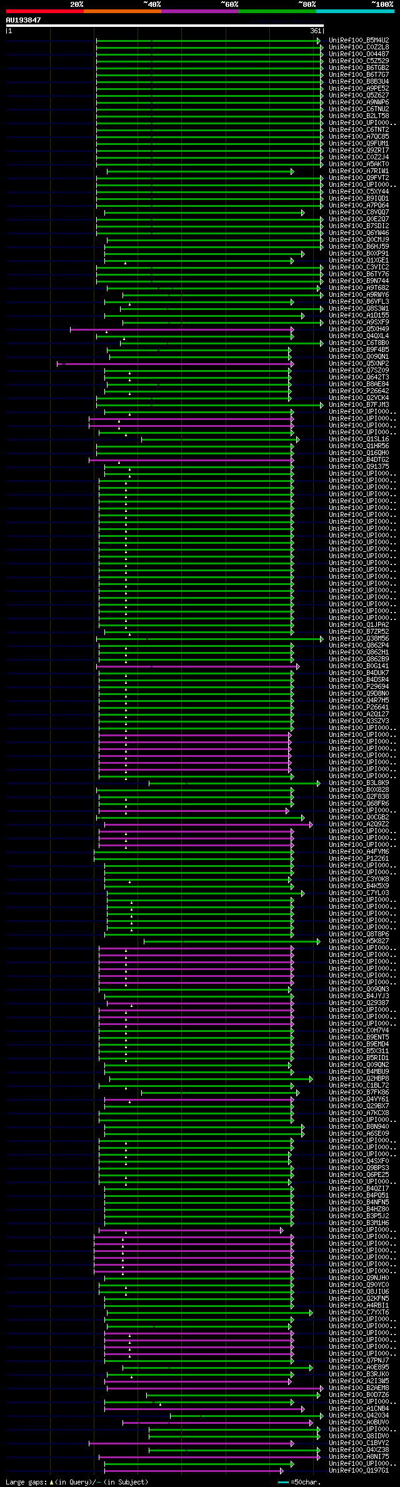Open the UniRef100_A2Q127 entry
The width and height of the screenshot is (400, 1487).
pos(359,714)
